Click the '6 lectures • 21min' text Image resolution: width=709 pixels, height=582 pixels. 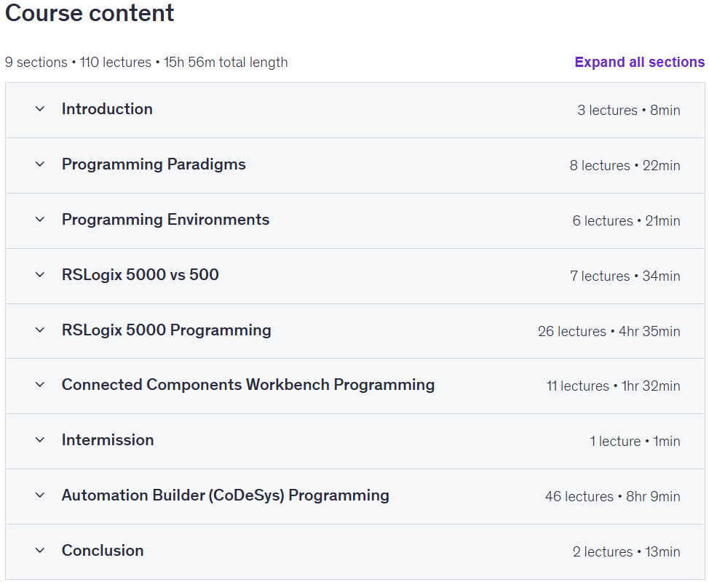click(x=626, y=221)
